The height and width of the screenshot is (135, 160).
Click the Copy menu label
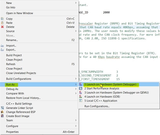9,19
